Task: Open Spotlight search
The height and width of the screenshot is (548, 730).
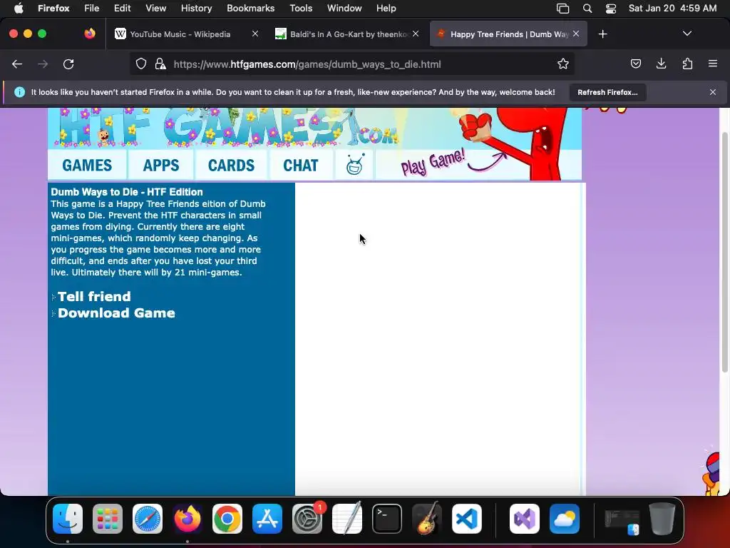Action: click(587, 9)
